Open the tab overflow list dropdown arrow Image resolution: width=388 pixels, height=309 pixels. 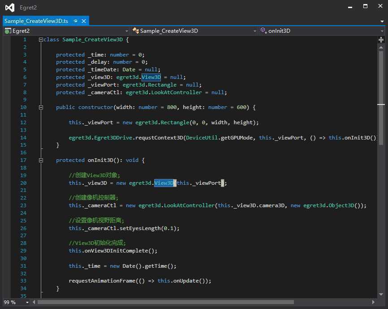click(382, 22)
